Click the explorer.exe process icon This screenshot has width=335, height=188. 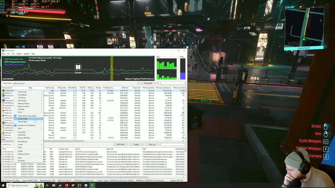(3, 128)
